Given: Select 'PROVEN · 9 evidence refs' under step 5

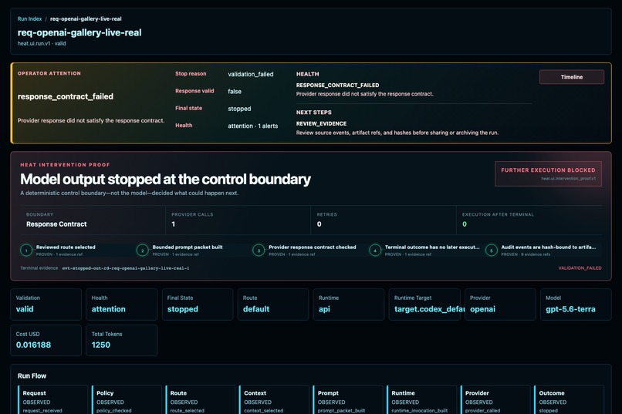Looking at the screenshot, I should click(x=526, y=254).
